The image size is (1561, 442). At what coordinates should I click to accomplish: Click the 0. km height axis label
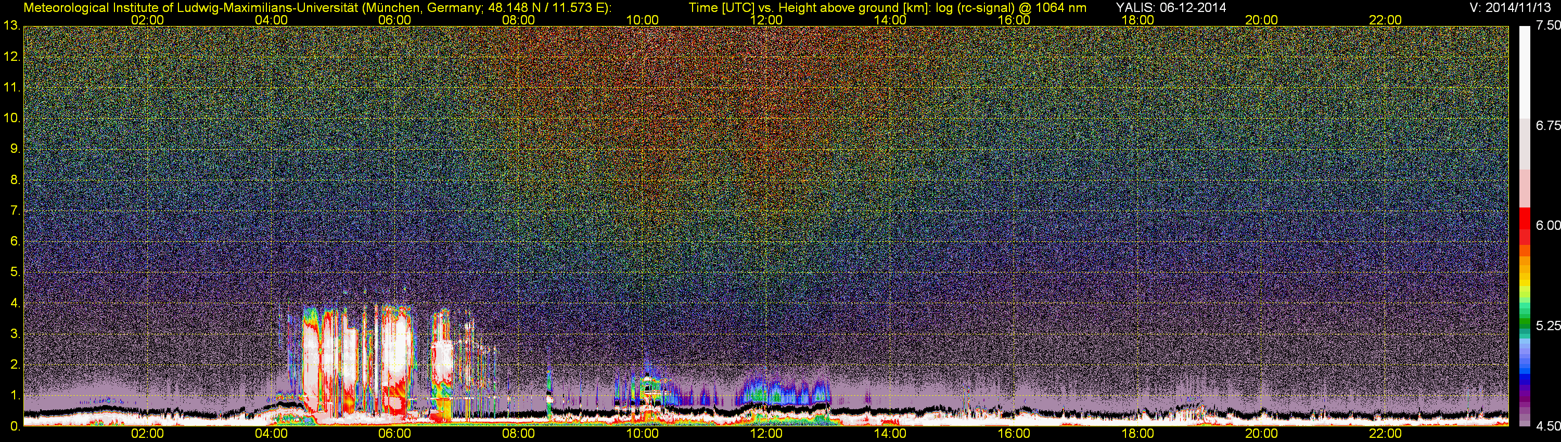pyautogui.click(x=15, y=426)
